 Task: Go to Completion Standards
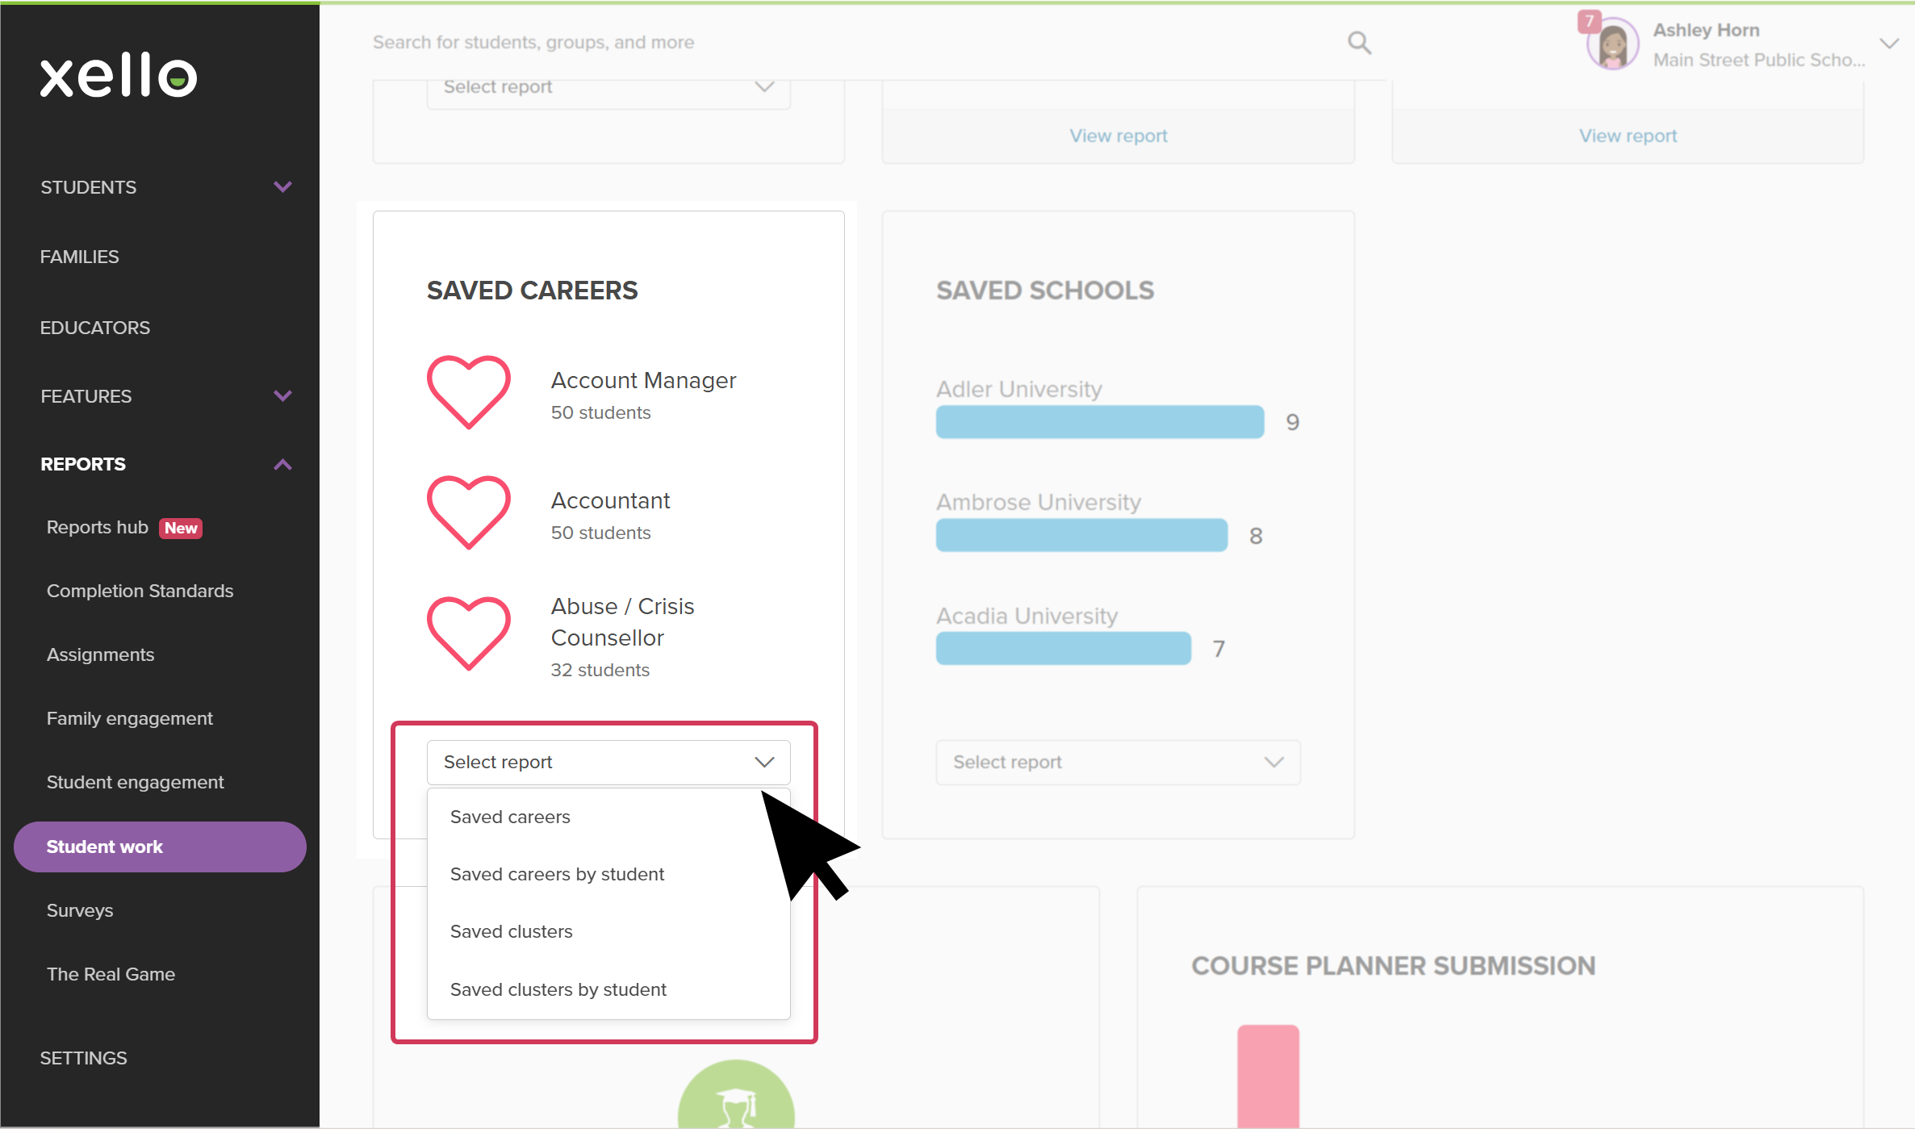click(140, 592)
